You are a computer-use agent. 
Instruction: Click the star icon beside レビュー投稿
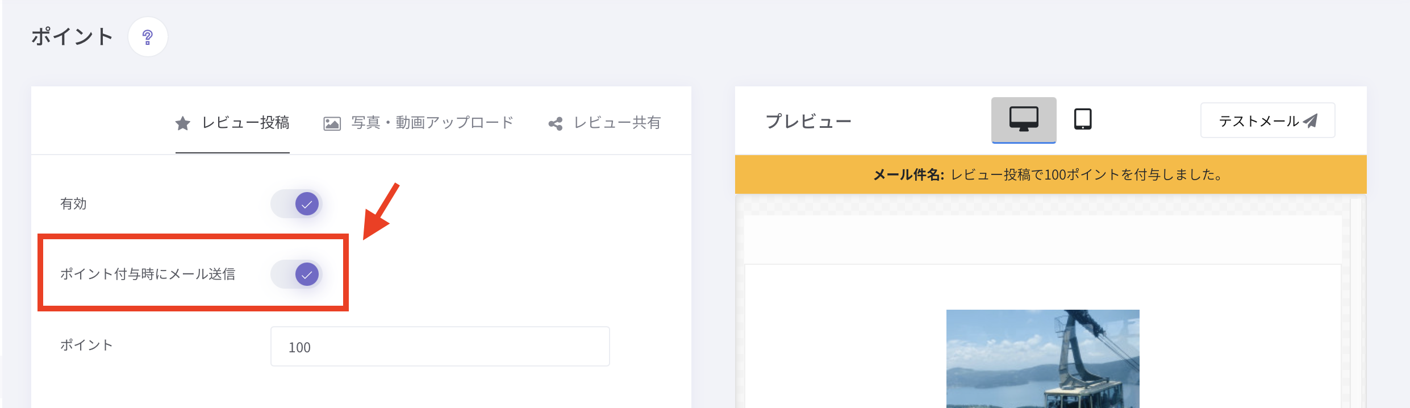(x=183, y=123)
